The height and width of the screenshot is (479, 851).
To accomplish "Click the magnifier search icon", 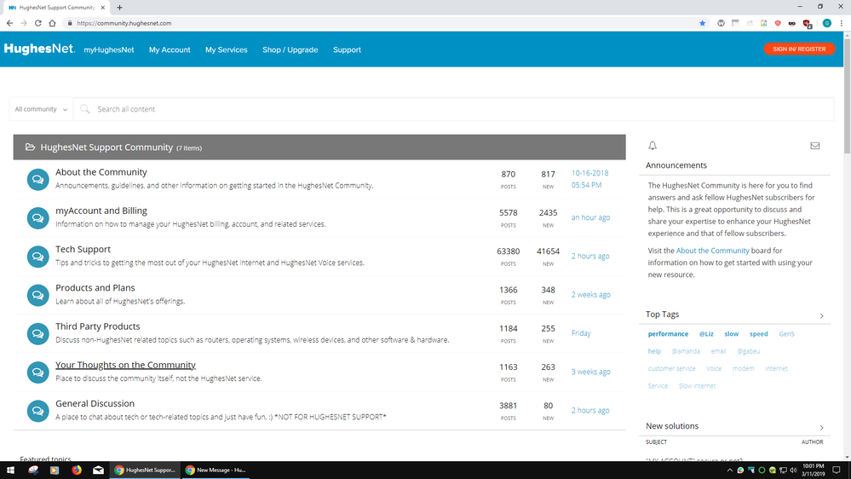I will 85,109.
